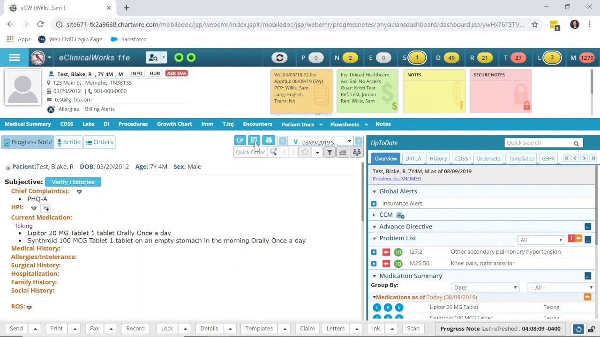Viewport: 600px width, 337px height.
Task: Switch to the DRTLA tab
Action: [x=413, y=159]
